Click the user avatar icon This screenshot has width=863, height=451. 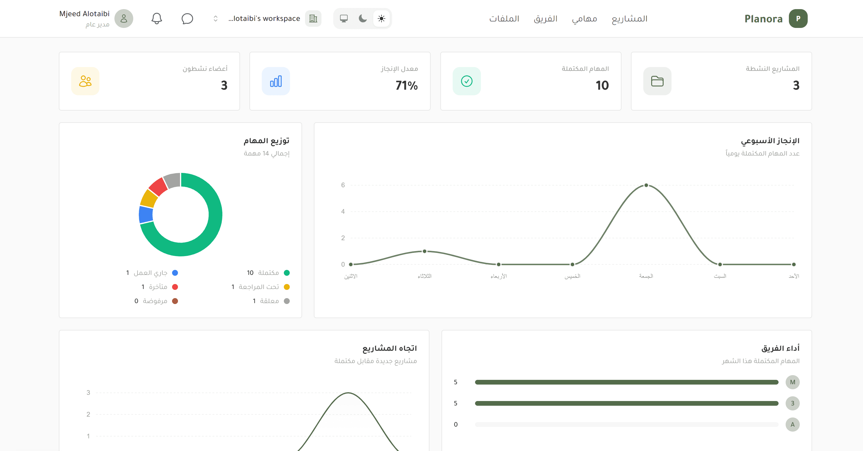(124, 19)
